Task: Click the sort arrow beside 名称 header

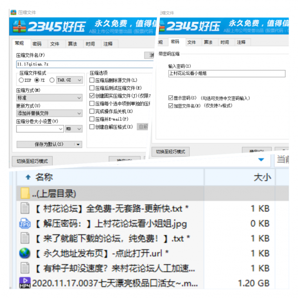Action: [28, 177]
